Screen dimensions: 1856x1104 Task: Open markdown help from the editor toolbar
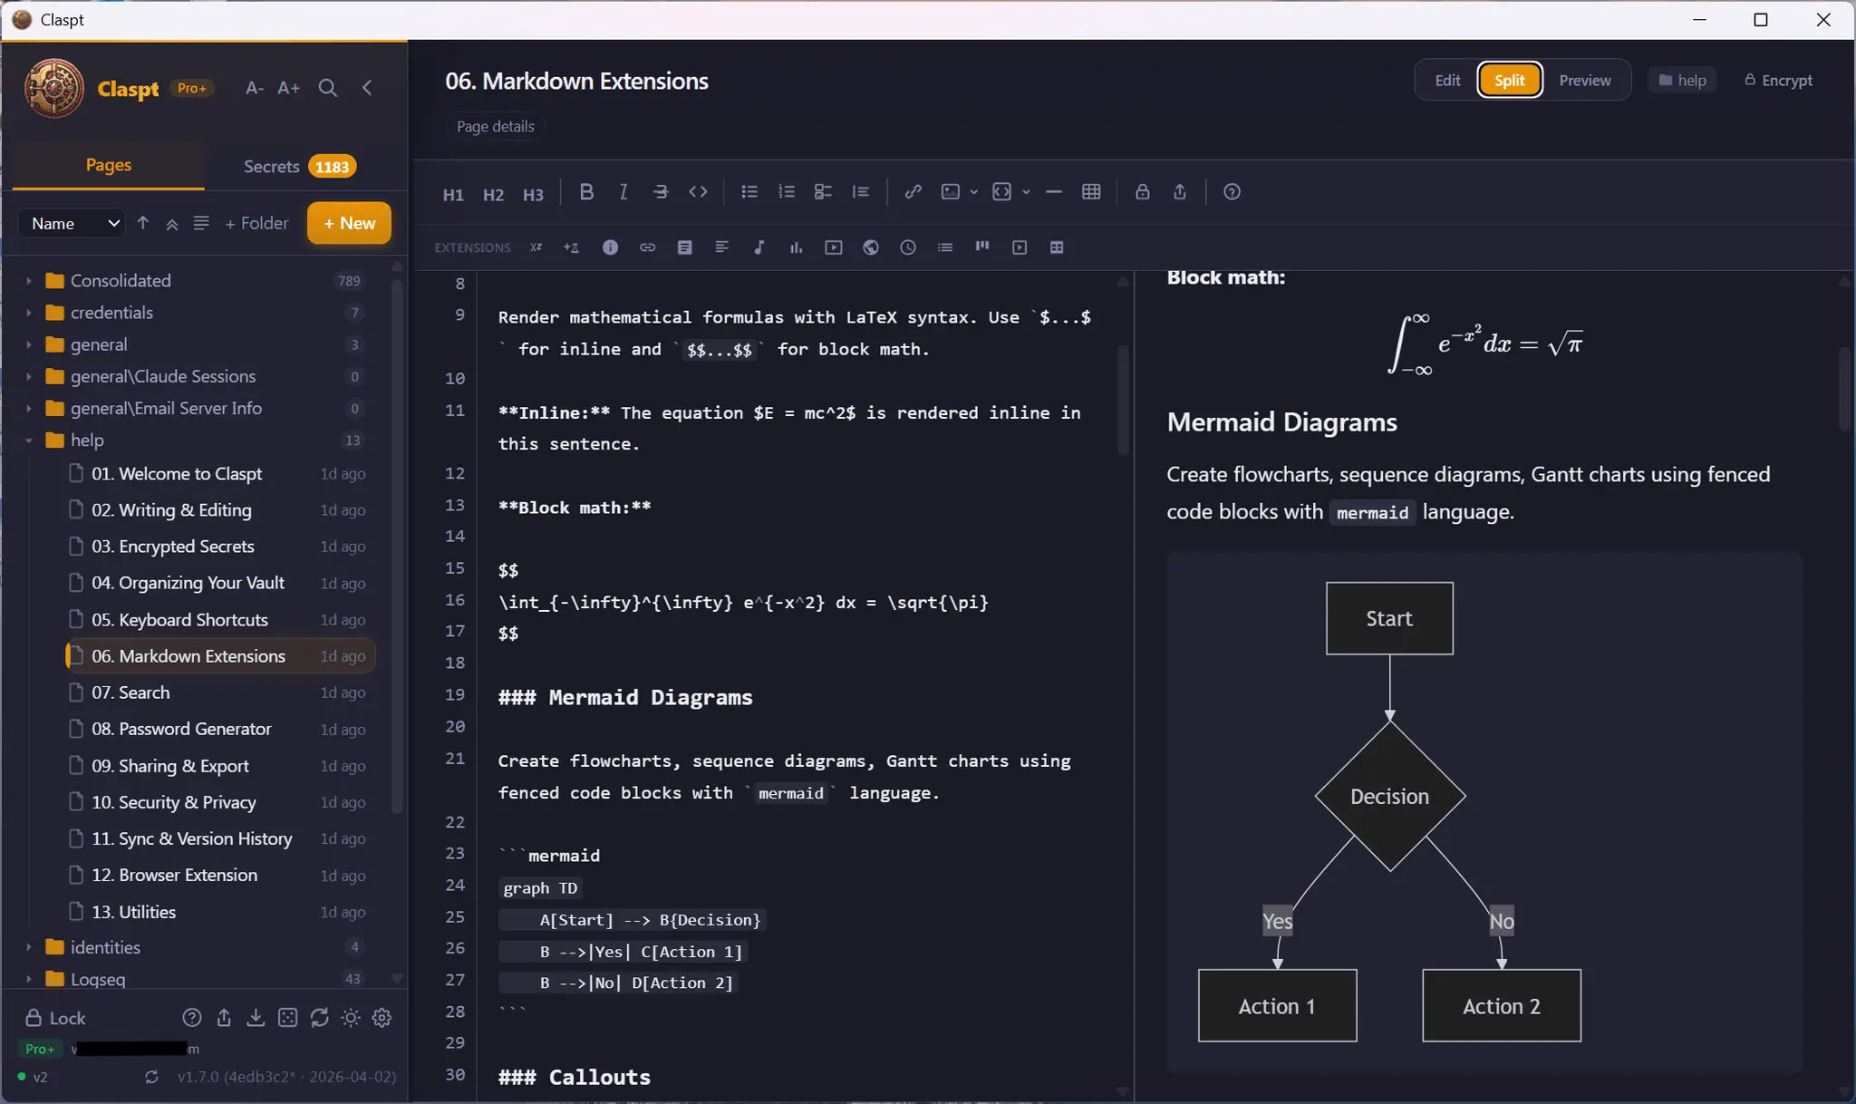coord(1232,192)
